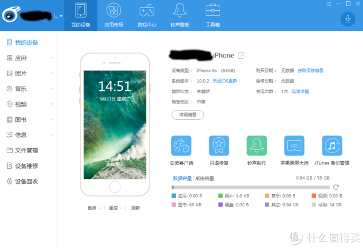This screenshot has height=248, width=363.
Task: Click the green 照片 legend swatch
Action: [220, 195]
